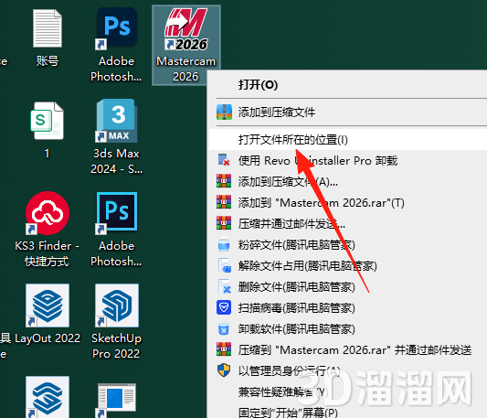487x418 pixels.
Task: Choose 打开文件所在的位置(I)
Action: [347, 140]
